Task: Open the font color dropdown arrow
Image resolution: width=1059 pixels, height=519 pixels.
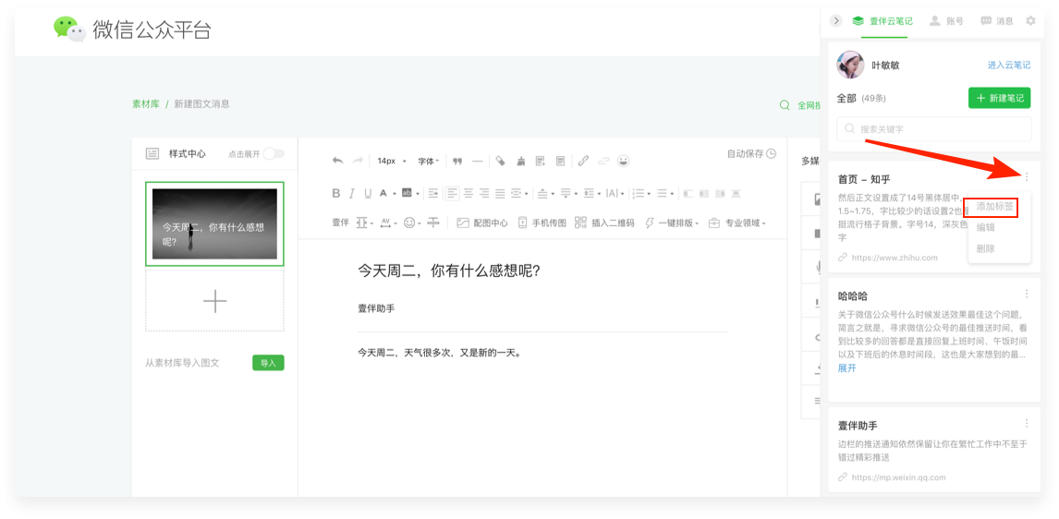Action: click(394, 194)
